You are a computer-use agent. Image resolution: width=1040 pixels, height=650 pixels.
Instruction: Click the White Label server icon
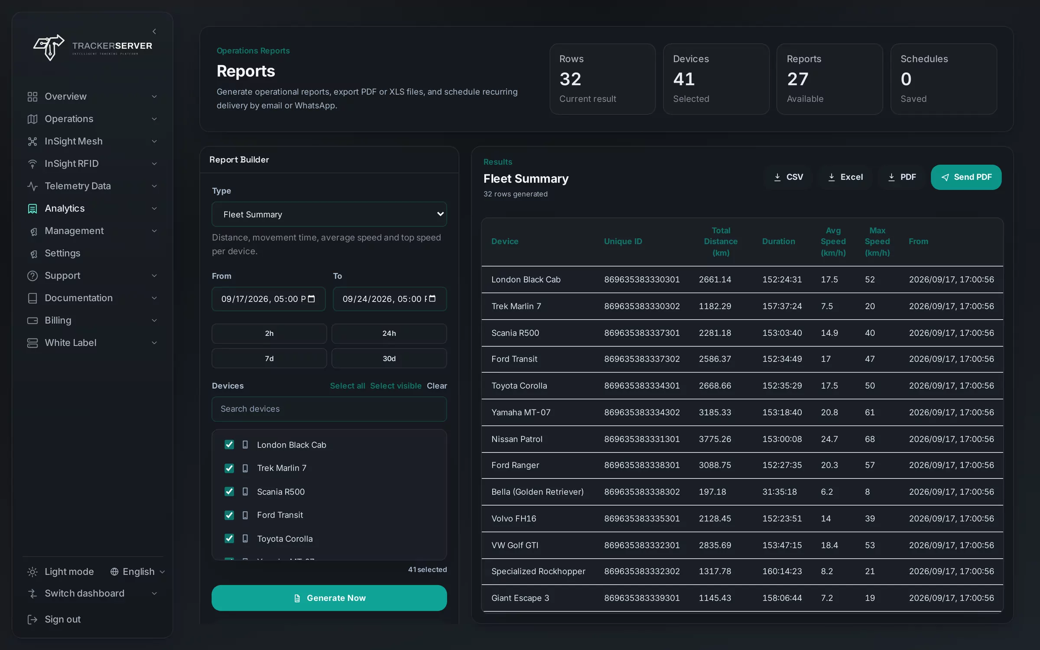pos(32,343)
